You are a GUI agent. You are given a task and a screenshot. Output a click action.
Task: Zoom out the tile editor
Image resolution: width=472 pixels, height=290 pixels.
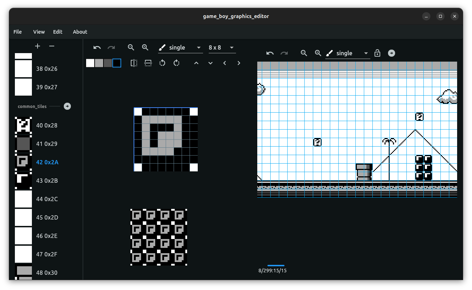coord(131,47)
